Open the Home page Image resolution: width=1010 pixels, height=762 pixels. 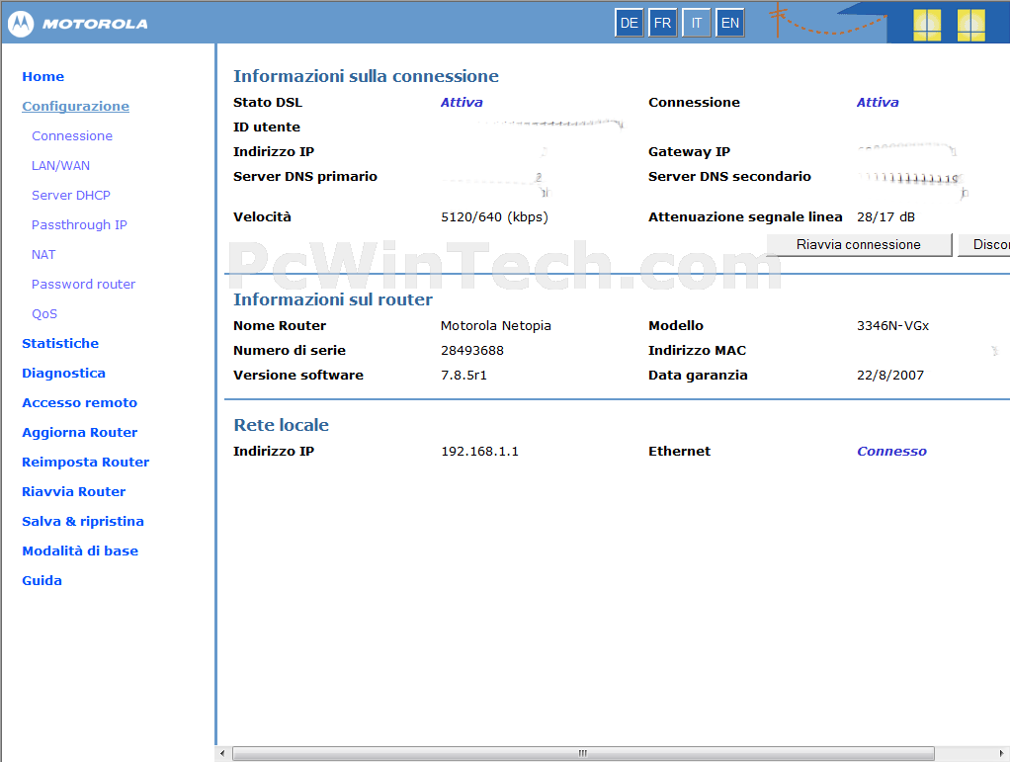43,77
